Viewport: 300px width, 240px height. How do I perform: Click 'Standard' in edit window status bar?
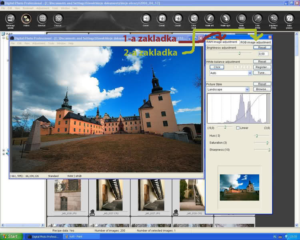pyautogui.click(x=53, y=176)
